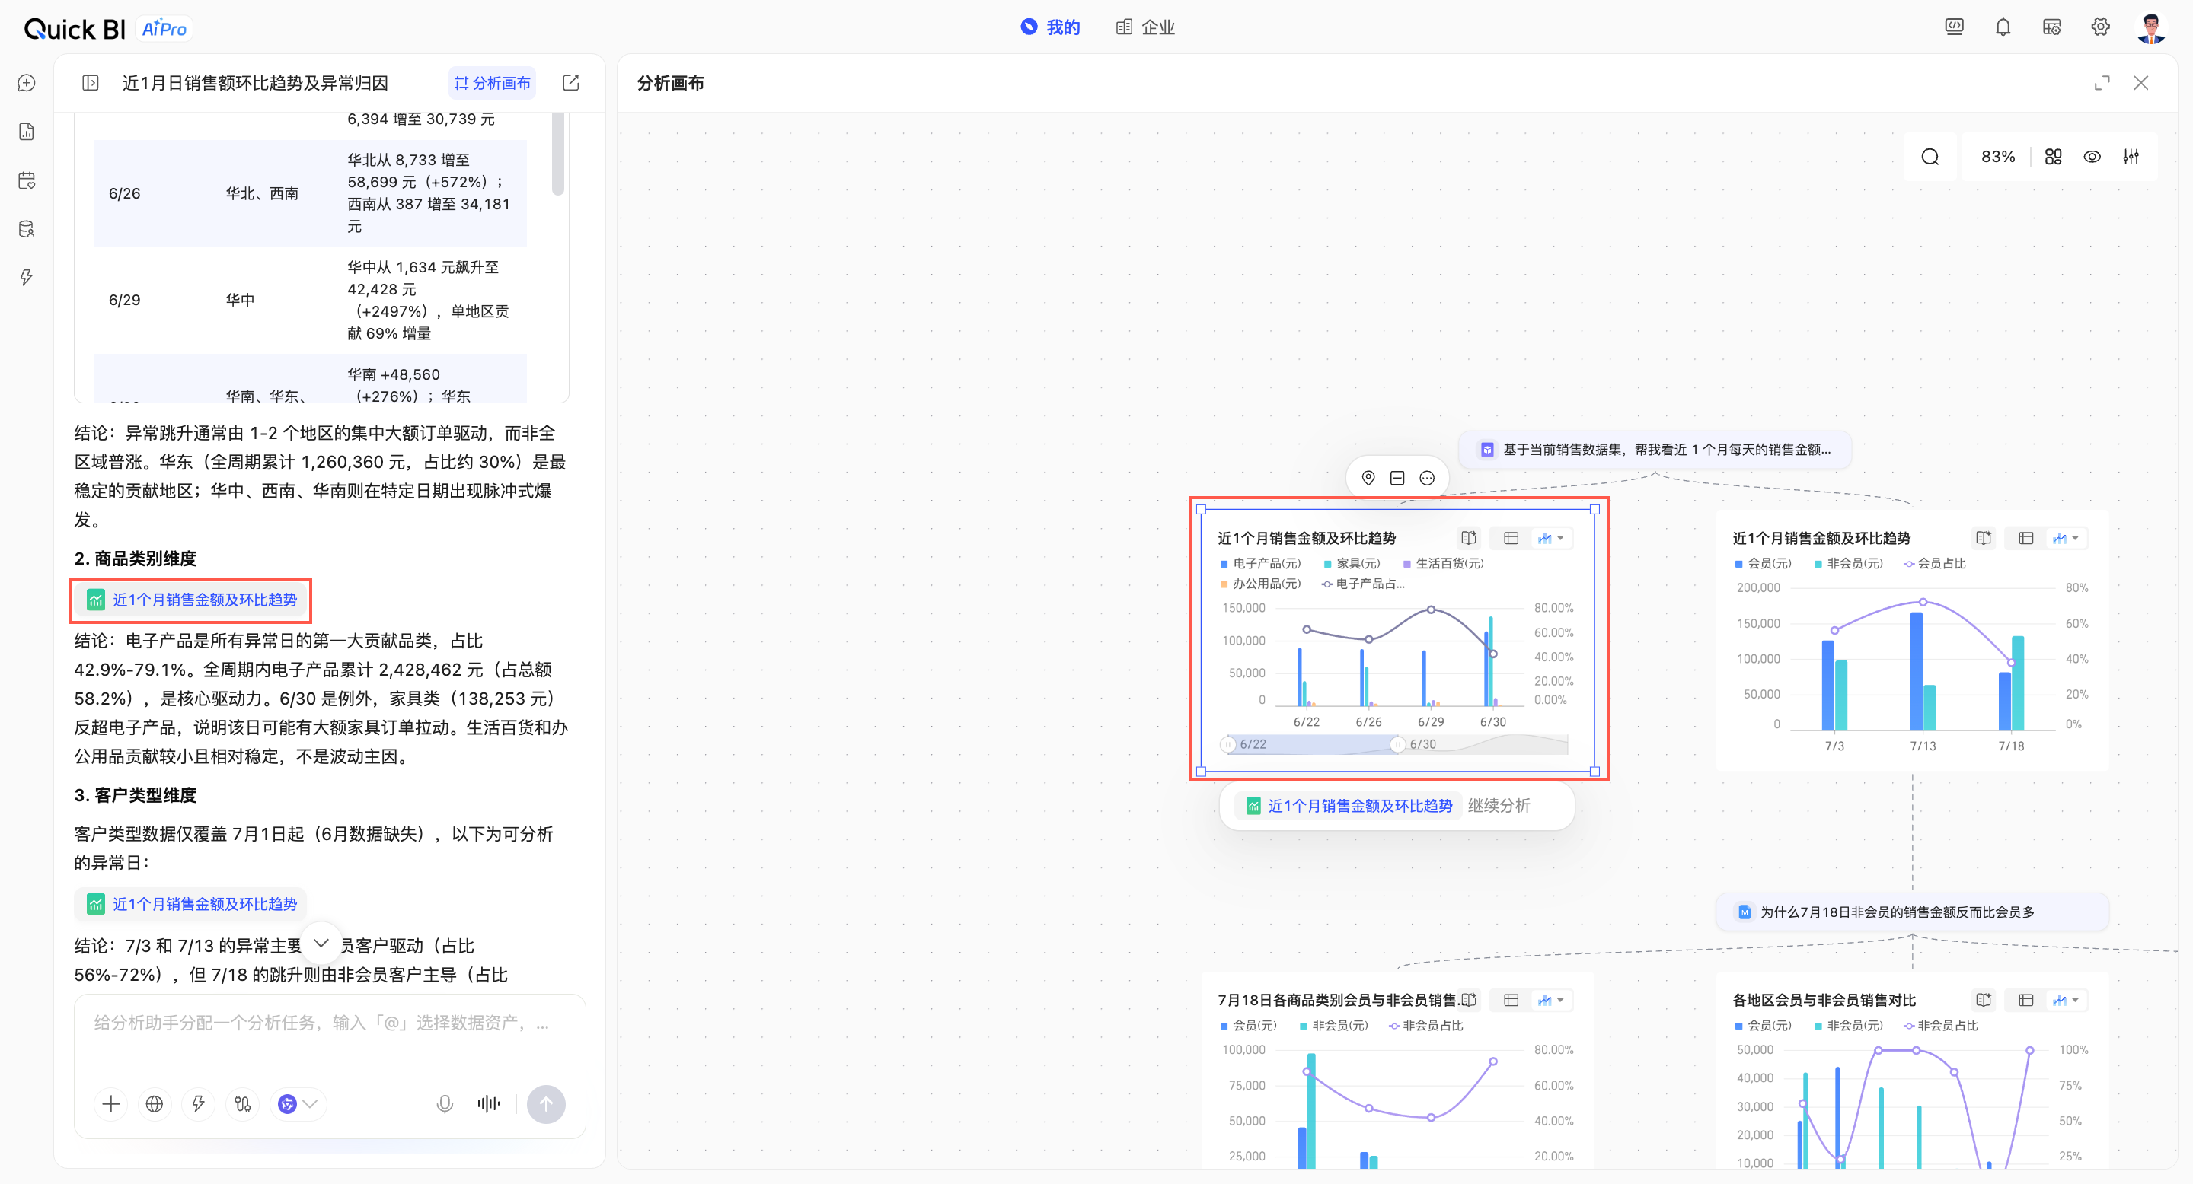This screenshot has height=1184, width=2193.
Task: Click the plug connector icon in input box
Action: click(x=243, y=1104)
